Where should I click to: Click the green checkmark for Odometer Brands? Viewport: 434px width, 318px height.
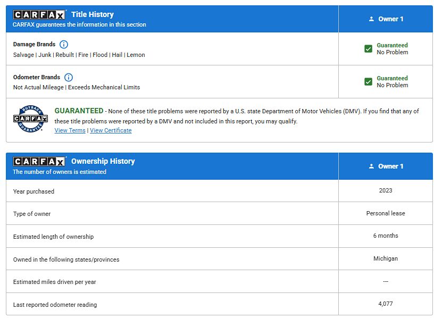tap(368, 82)
